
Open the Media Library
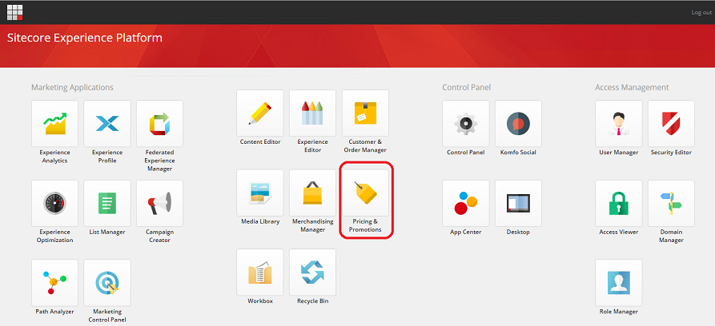point(260,193)
